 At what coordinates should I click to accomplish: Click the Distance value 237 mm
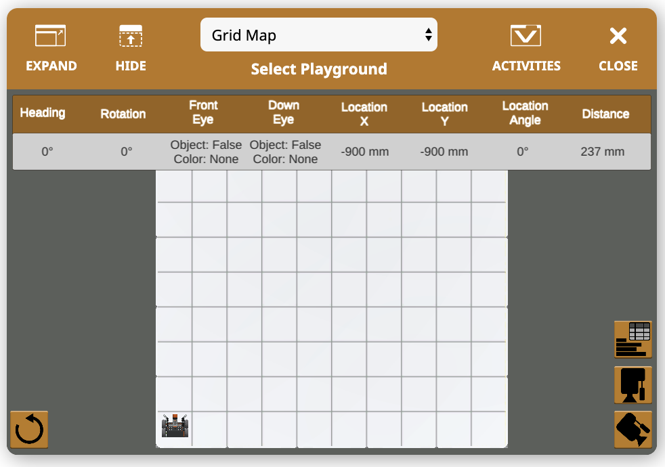point(602,152)
